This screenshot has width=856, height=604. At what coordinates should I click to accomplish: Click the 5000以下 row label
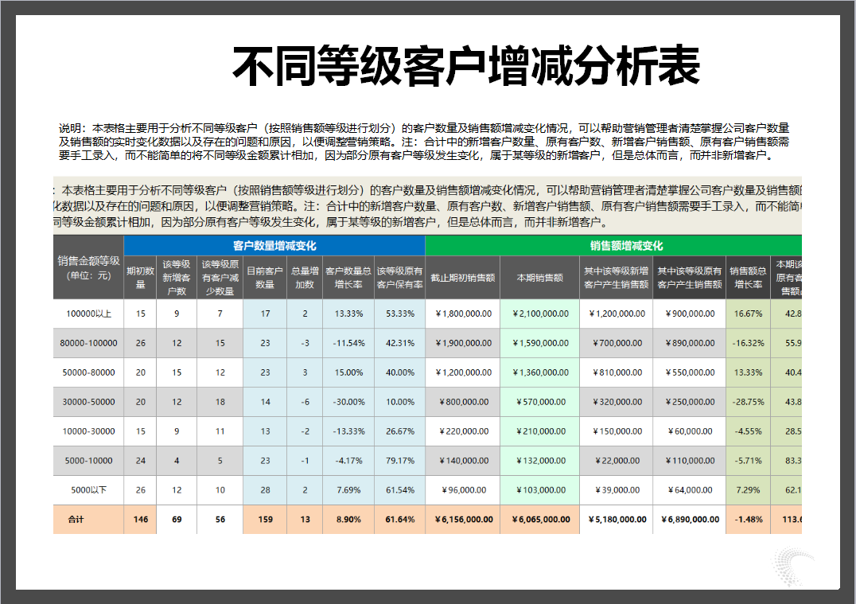[x=88, y=490]
